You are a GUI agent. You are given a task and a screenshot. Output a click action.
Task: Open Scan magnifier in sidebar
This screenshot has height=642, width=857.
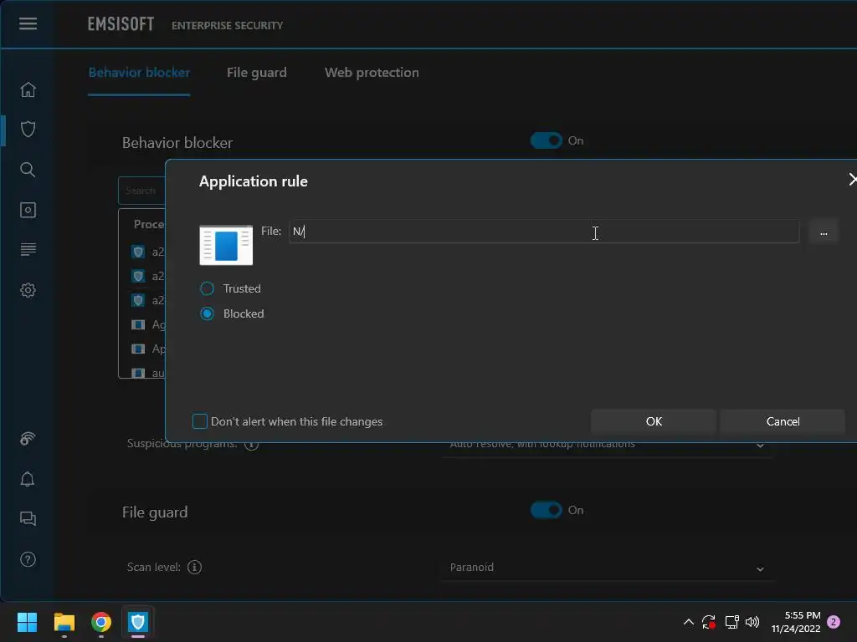pos(28,170)
